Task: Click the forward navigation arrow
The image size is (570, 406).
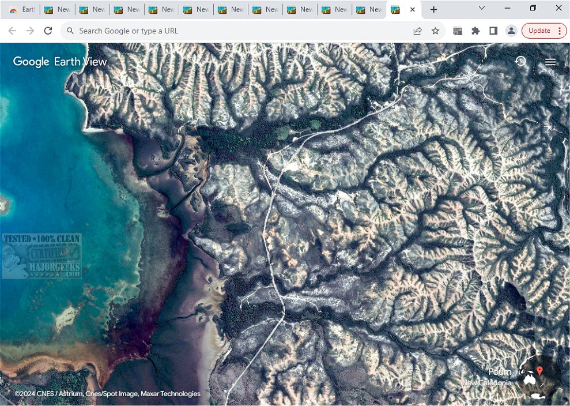Action: pyautogui.click(x=30, y=31)
